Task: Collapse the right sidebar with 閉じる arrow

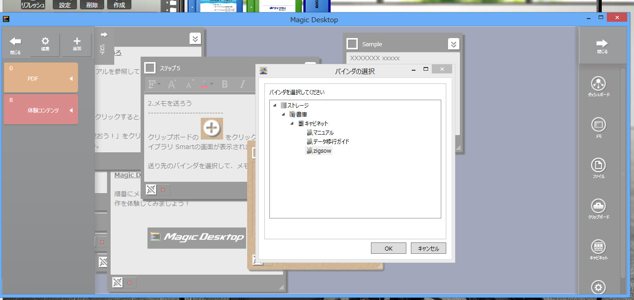Action: 602,45
